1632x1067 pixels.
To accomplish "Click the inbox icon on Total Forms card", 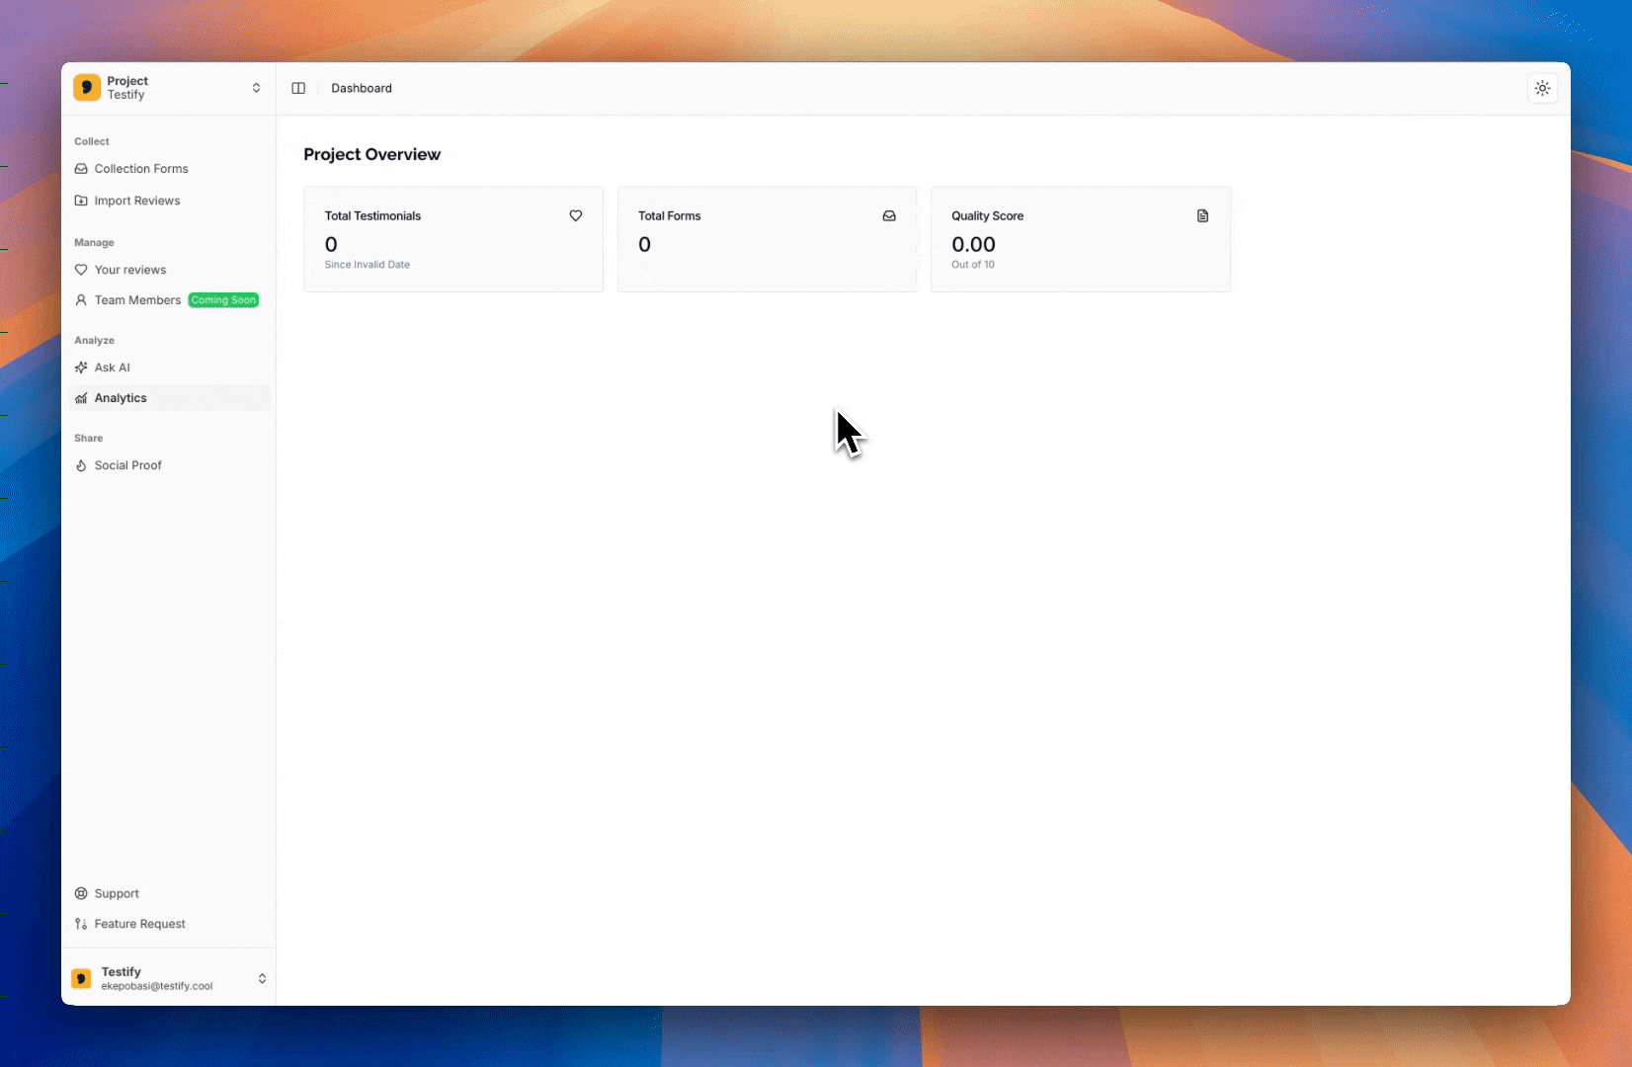I will 889,215.
